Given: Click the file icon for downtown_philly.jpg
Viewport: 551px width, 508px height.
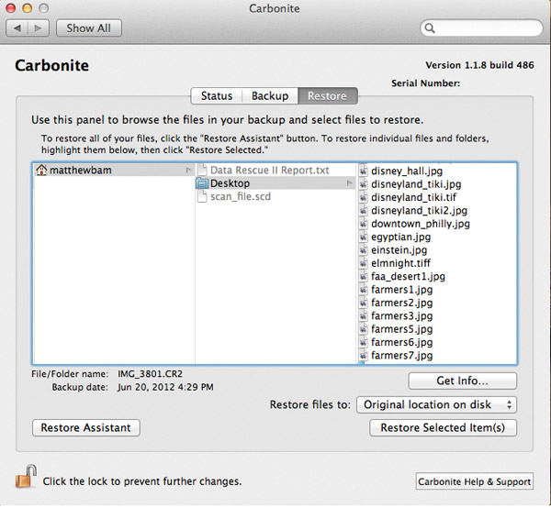Looking at the screenshot, I should point(364,224).
